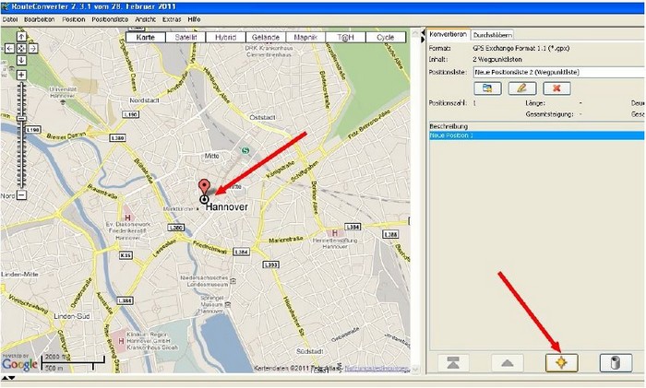646x388 pixels.
Task: Switch map view to Mapnik
Action: tap(305, 38)
